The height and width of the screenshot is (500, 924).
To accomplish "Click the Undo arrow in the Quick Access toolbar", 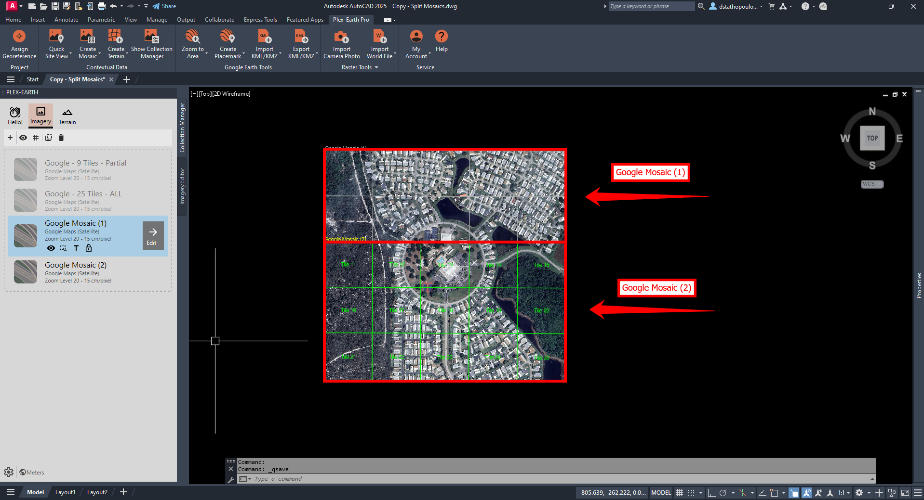I will coord(114,6).
